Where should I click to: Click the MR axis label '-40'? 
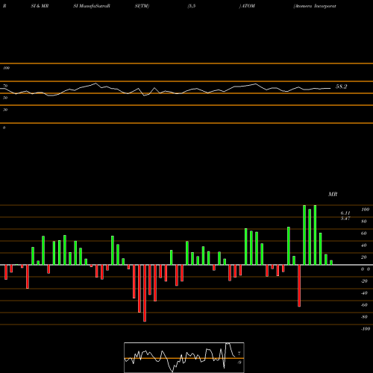coord(364,293)
